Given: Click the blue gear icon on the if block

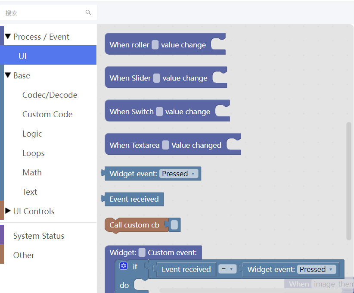Looking at the screenshot, I should click(124, 266).
